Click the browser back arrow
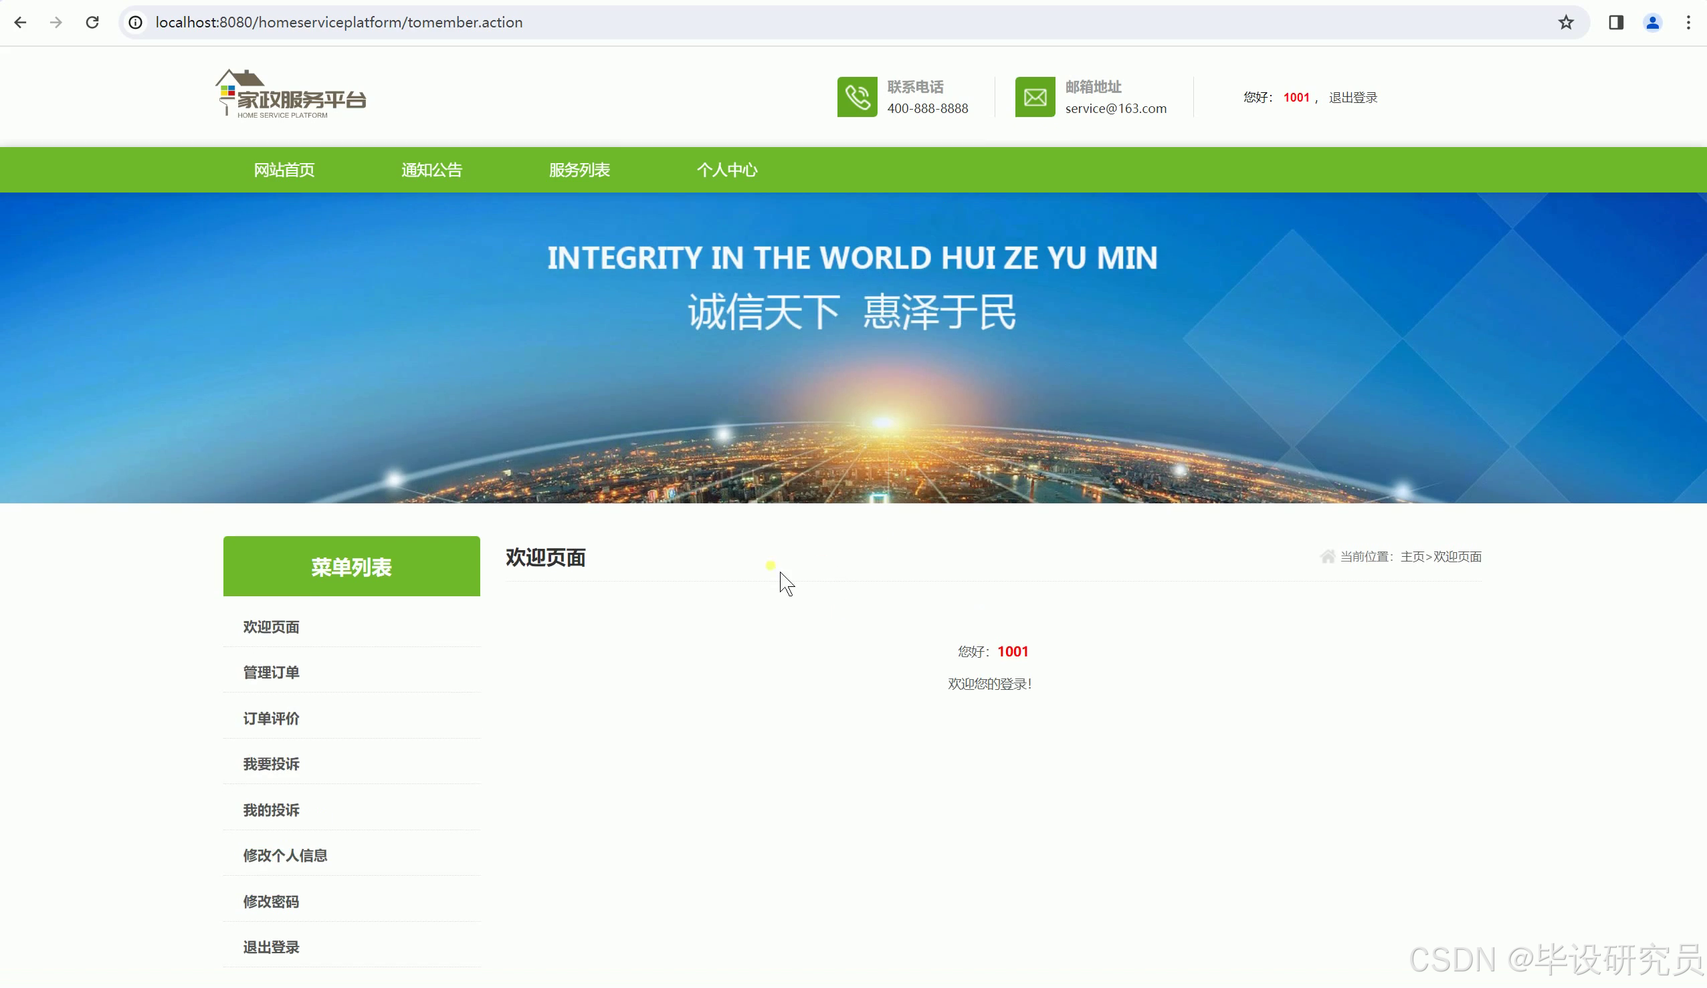 tap(20, 22)
